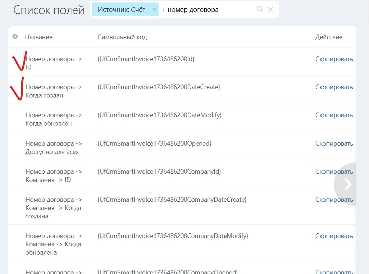The image size is (369, 274).
Task: Copy code for 'Номер договора -> ID'
Action: point(334,59)
